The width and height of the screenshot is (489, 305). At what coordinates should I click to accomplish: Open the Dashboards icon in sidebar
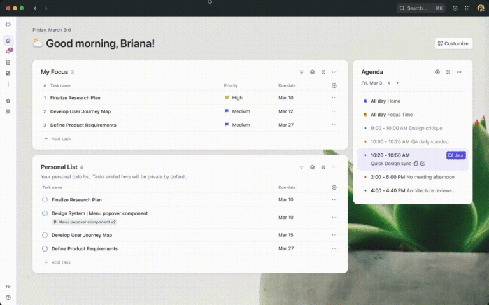pos(8,73)
